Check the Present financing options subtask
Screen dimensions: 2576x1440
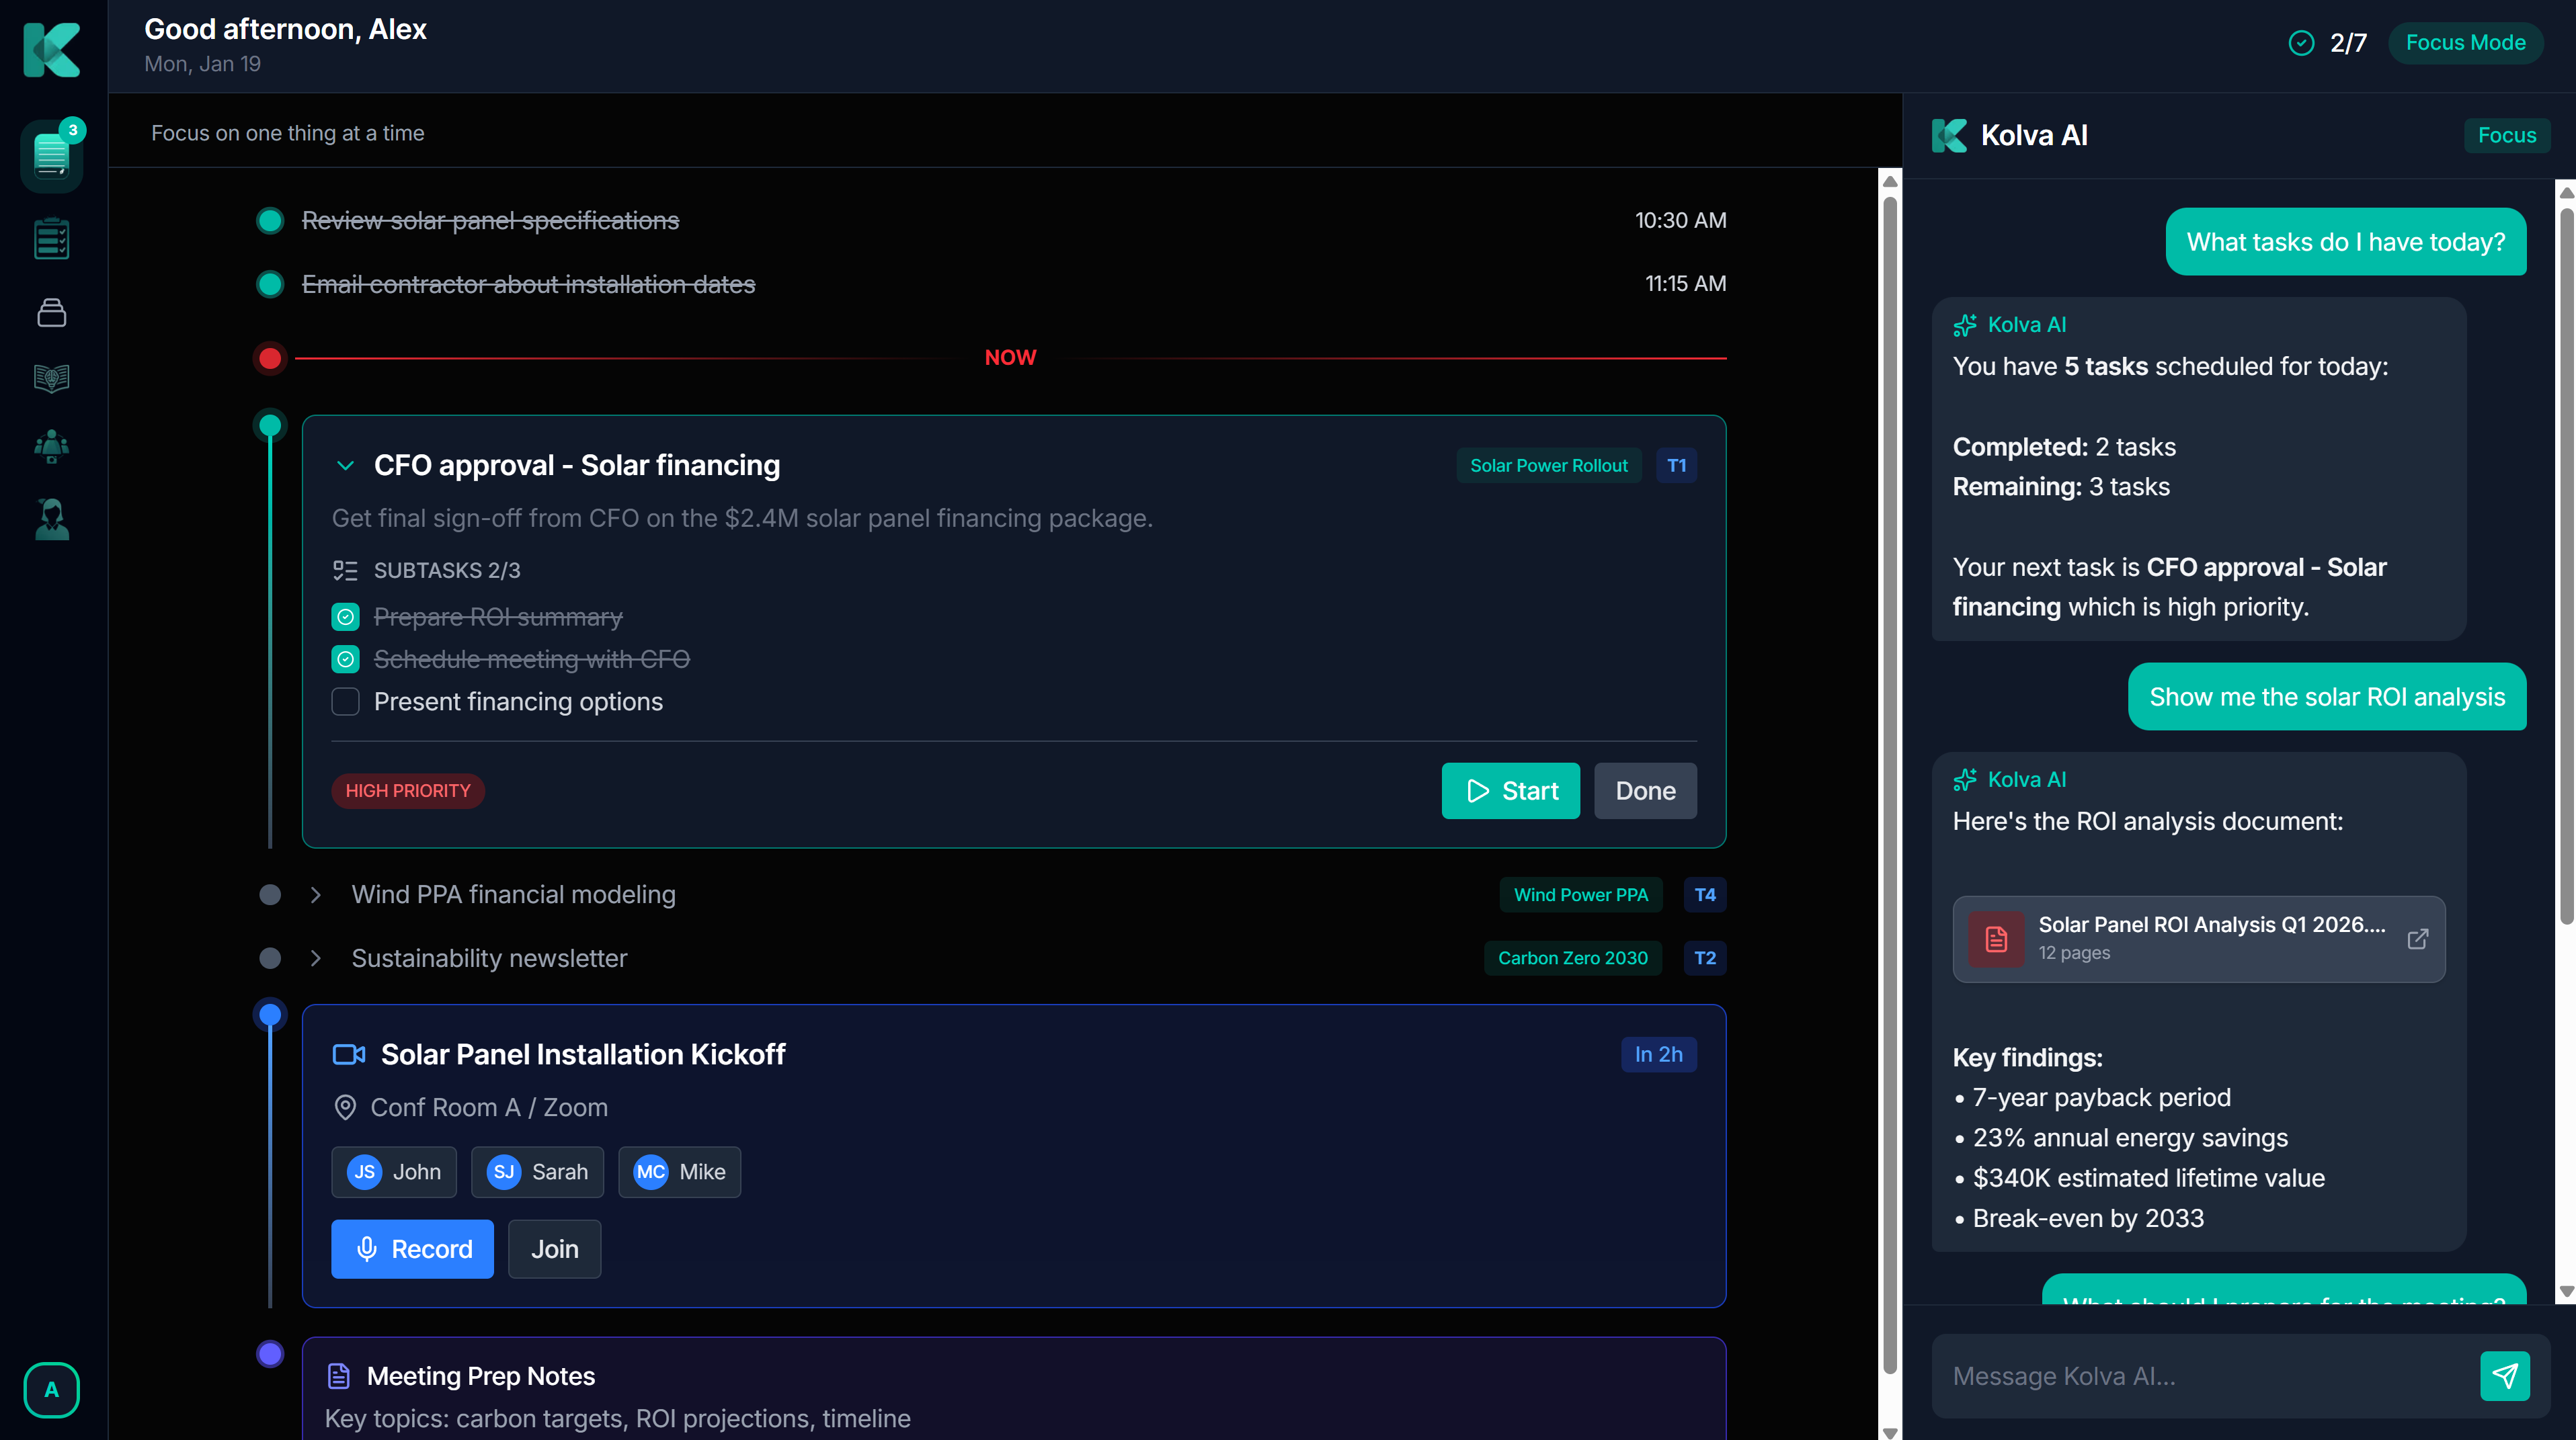pyautogui.click(x=345, y=702)
